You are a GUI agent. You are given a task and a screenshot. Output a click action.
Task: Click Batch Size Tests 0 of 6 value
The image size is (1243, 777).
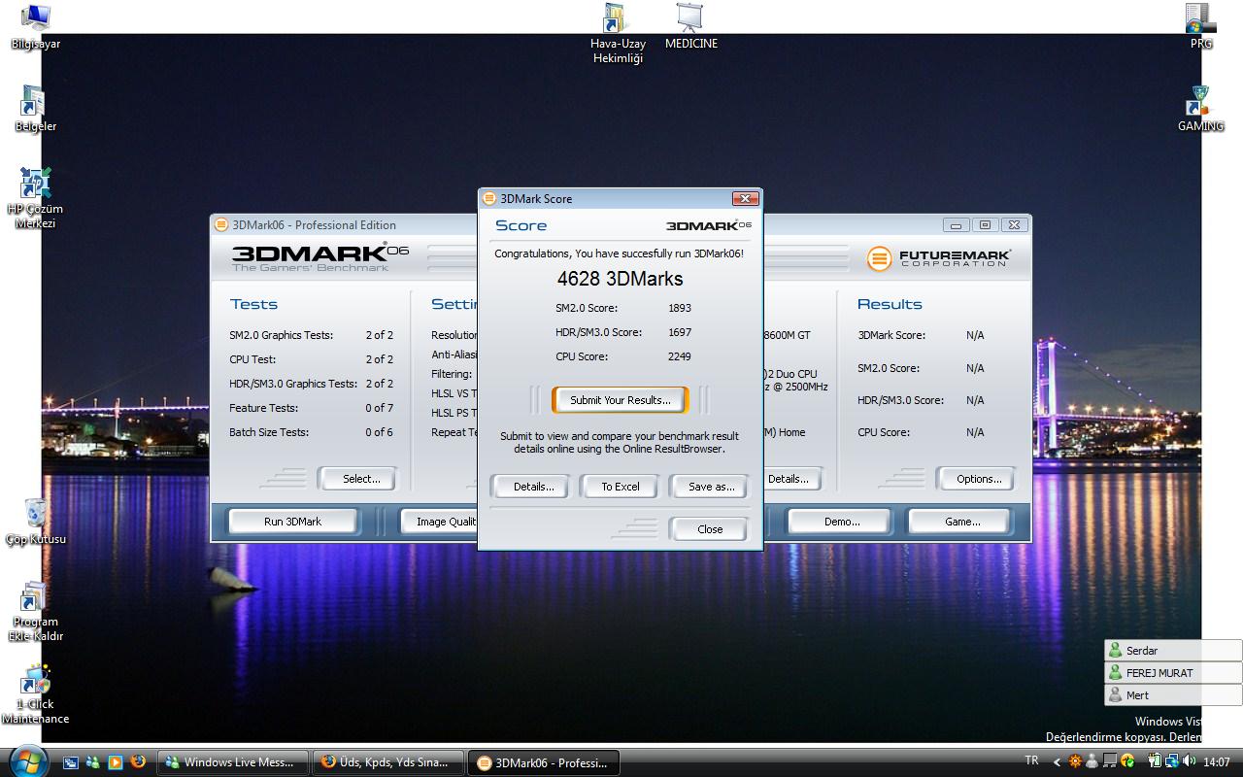379,432
